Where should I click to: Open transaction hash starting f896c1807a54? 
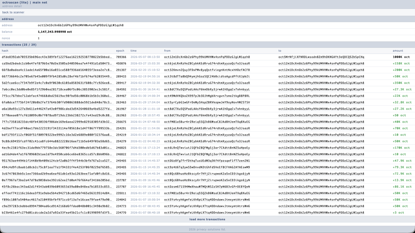pyautogui.click(x=57, y=199)
